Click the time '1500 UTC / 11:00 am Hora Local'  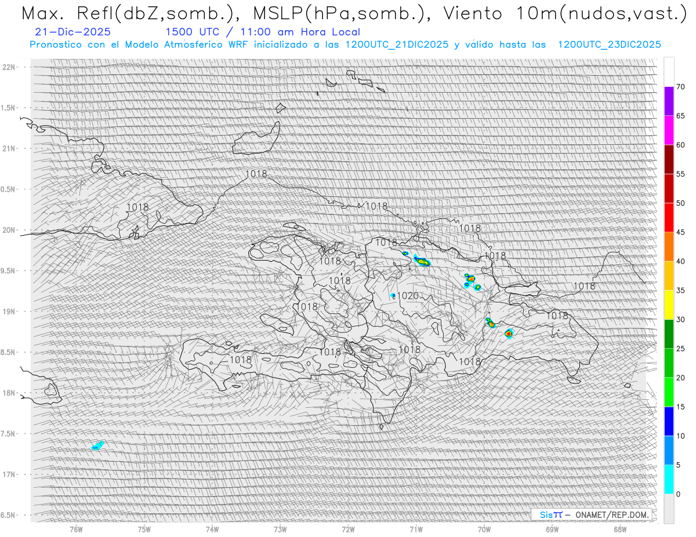tap(263, 32)
